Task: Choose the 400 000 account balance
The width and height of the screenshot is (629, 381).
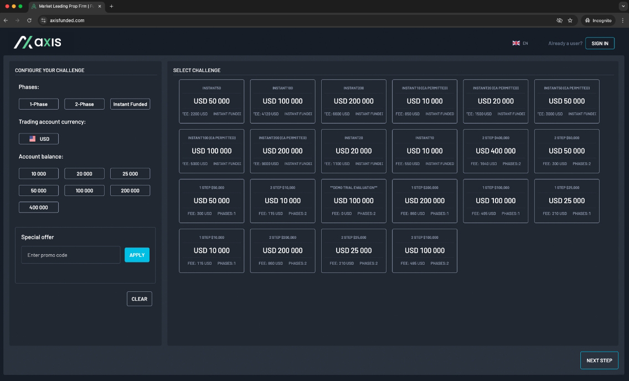Action: tap(38, 207)
